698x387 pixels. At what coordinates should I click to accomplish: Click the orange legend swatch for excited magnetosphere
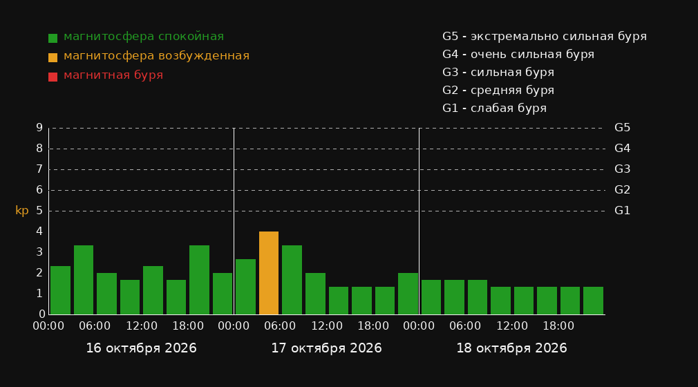coord(53,57)
